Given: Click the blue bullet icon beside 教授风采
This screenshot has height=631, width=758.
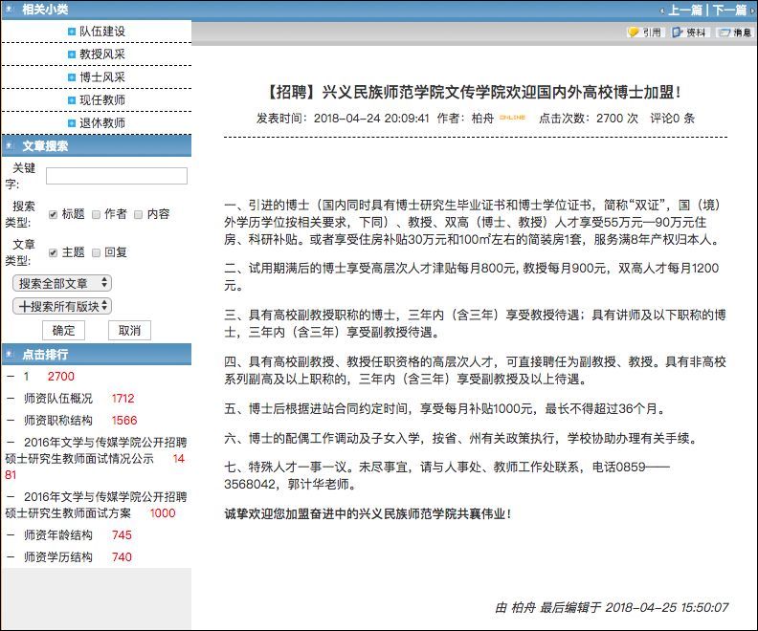Looking at the screenshot, I should 72,54.
